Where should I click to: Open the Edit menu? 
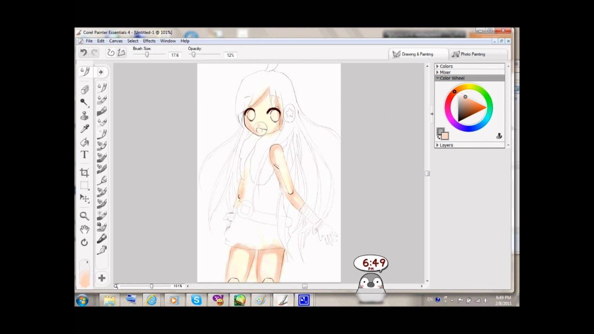pyautogui.click(x=101, y=41)
